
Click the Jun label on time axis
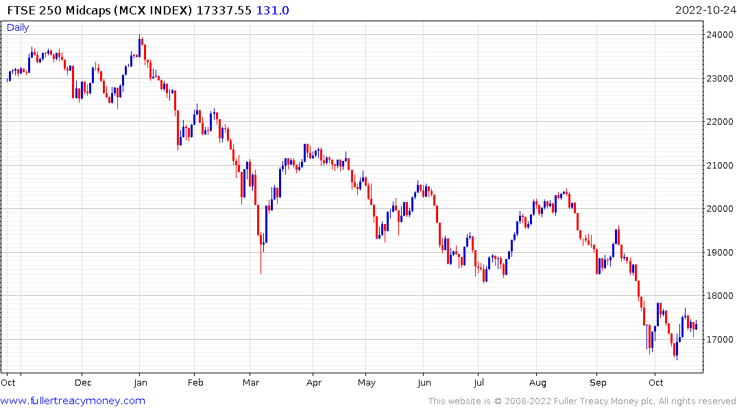(424, 382)
